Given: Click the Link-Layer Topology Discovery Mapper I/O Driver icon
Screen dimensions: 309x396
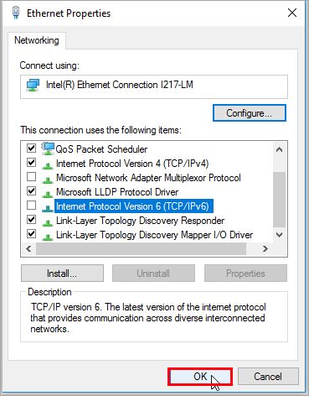Looking at the screenshot, I should [48, 237].
